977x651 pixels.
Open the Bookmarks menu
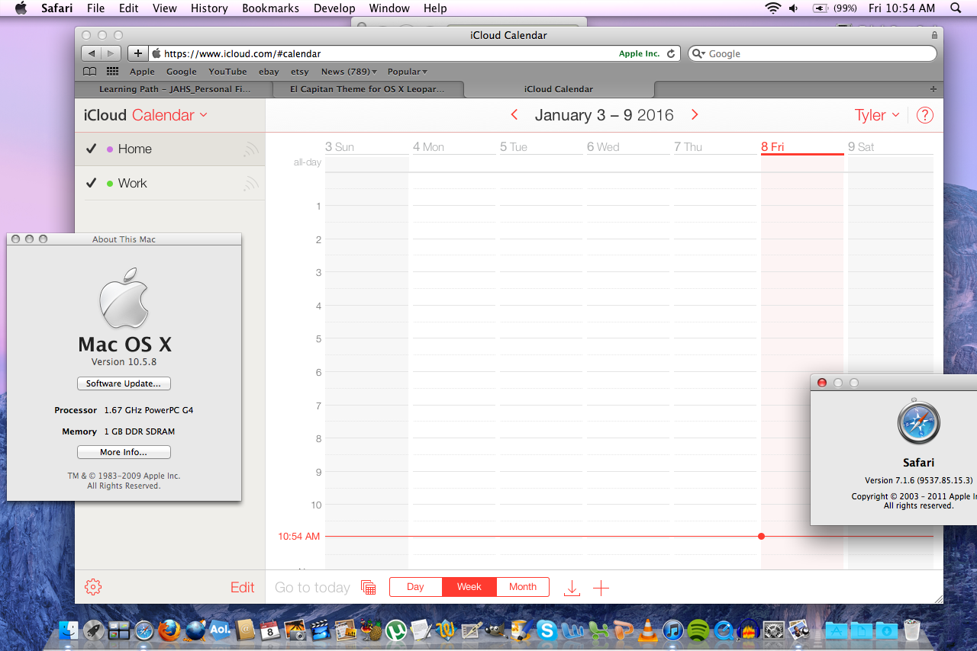point(271,8)
